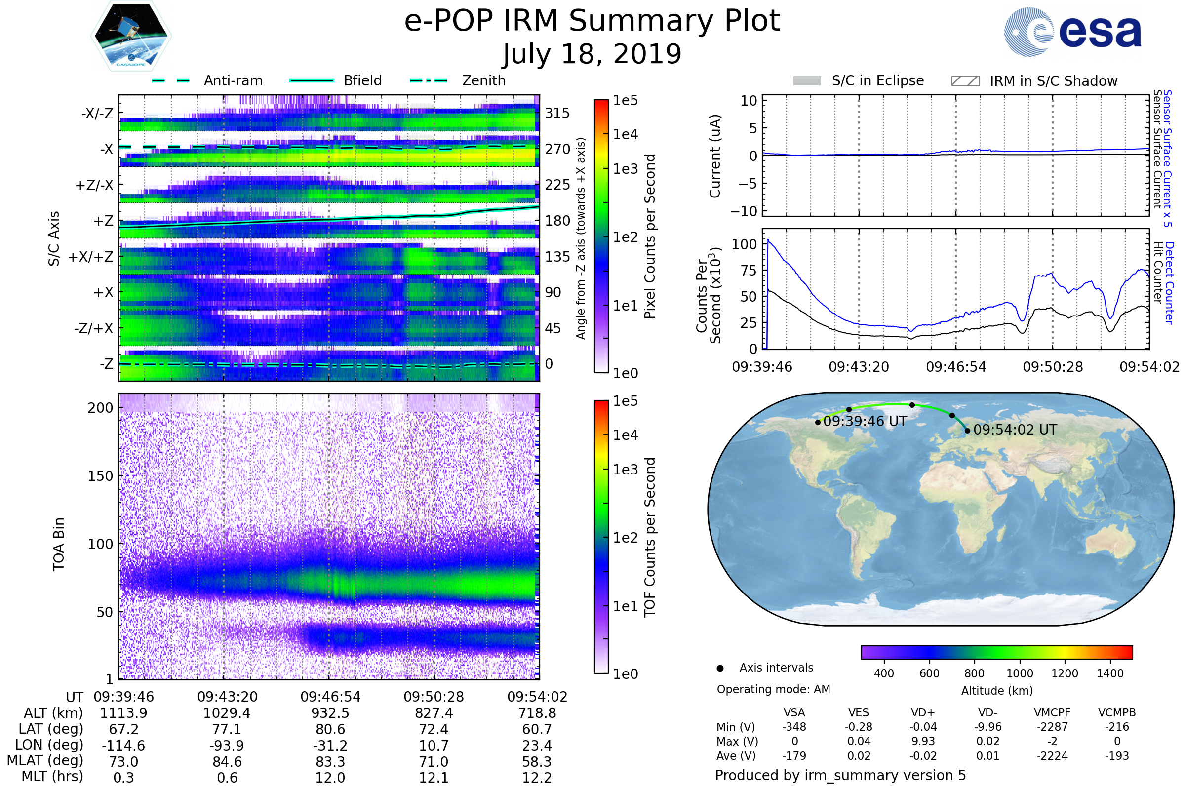Click the Bfield solid legend line
The width and height of the screenshot is (1185, 790).
(x=312, y=80)
